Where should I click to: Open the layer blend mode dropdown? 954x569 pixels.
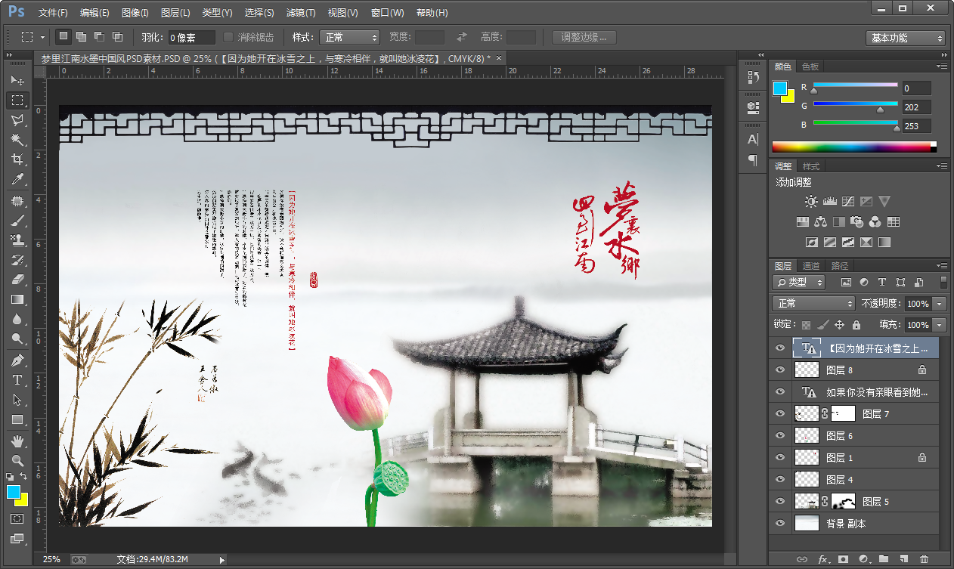[x=813, y=303]
